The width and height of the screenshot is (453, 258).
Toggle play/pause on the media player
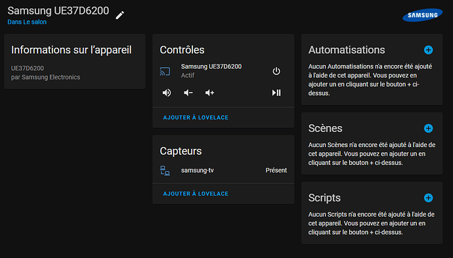click(276, 93)
